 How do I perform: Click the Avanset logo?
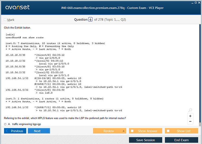click(17, 7)
